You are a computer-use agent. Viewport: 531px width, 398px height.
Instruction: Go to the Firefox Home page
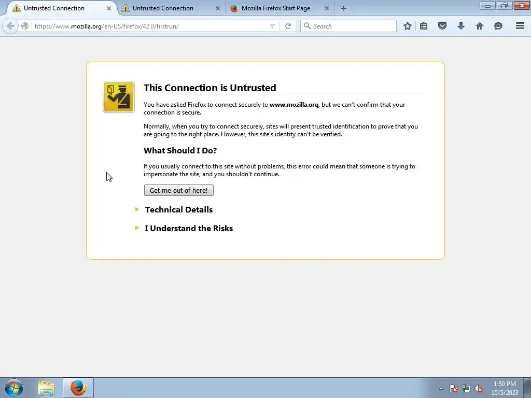(480, 26)
